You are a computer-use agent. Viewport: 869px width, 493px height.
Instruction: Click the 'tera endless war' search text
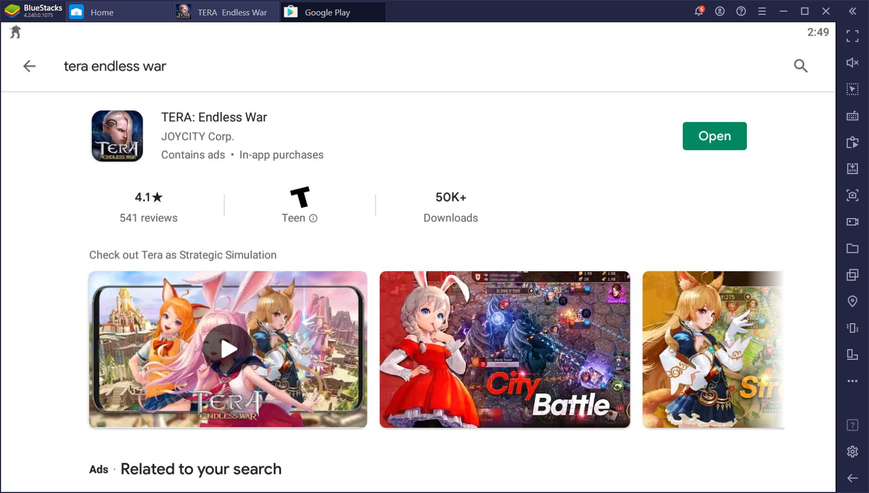pos(115,66)
